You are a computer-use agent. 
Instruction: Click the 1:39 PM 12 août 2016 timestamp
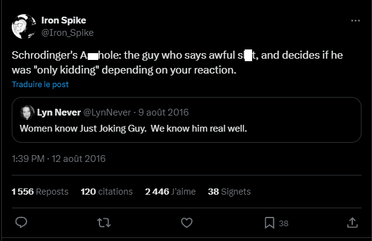(x=59, y=159)
